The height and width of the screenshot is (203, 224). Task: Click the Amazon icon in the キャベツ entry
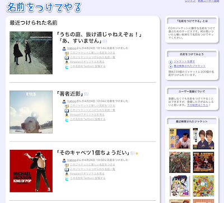(67, 174)
